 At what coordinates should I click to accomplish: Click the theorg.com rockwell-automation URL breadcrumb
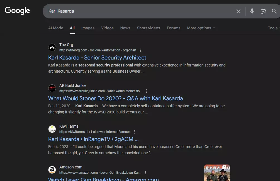point(98,50)
